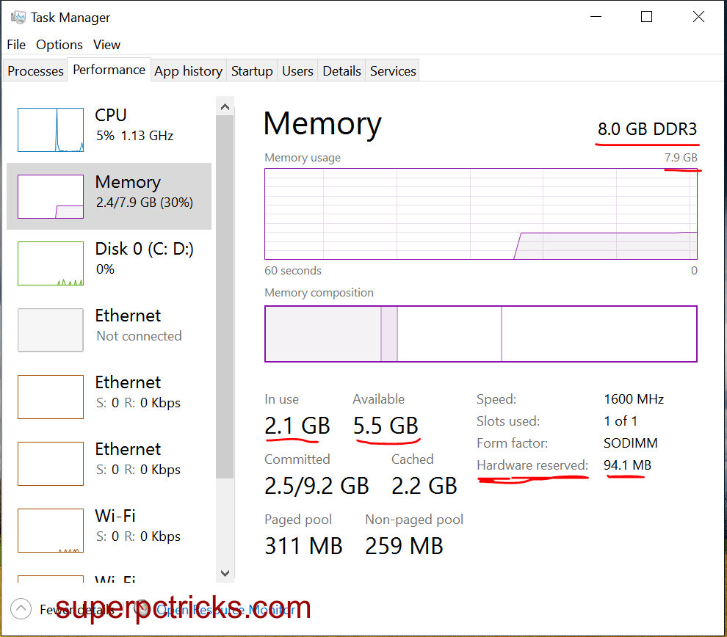Select the Startup tab
Image resolution: width=727 pixels, height=637 pixels.
pyautogui.click(x=251, y=70)
